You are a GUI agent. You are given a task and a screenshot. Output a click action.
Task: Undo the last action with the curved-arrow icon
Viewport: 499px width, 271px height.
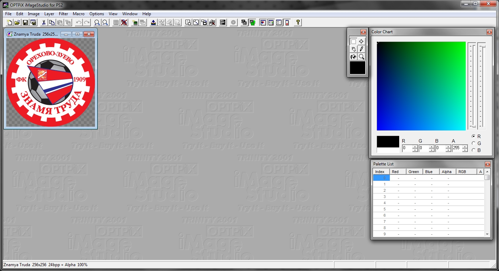pos(79,22)
